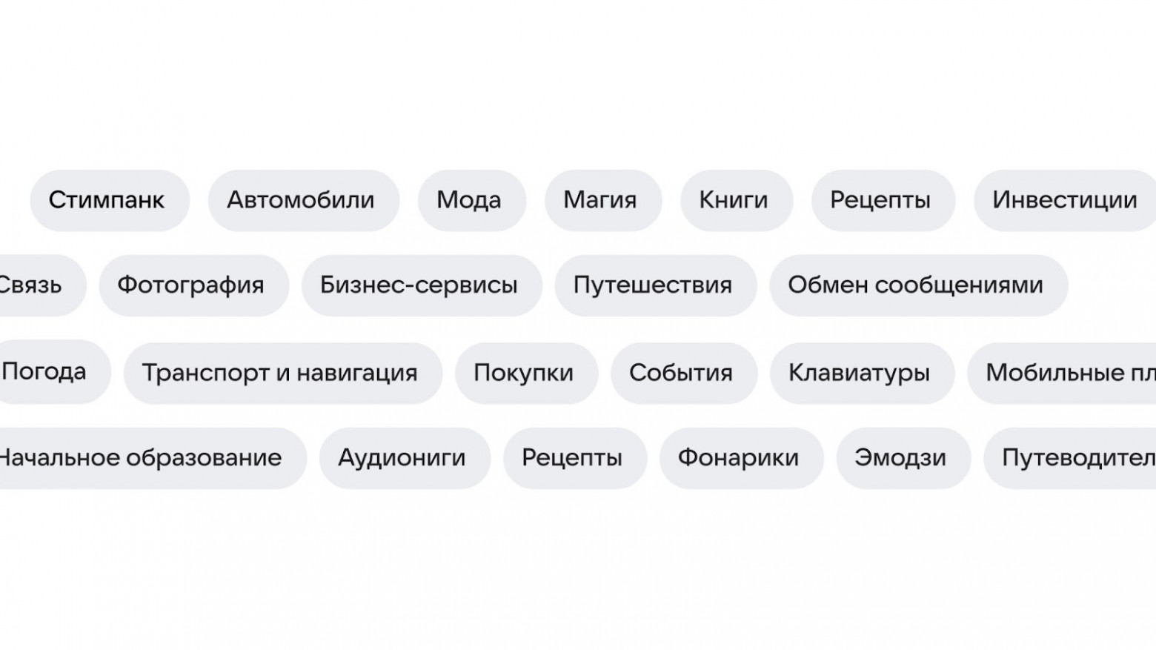Click the Начальное образование category
The image size is (1156, 650).
click(x=142, y=457)
